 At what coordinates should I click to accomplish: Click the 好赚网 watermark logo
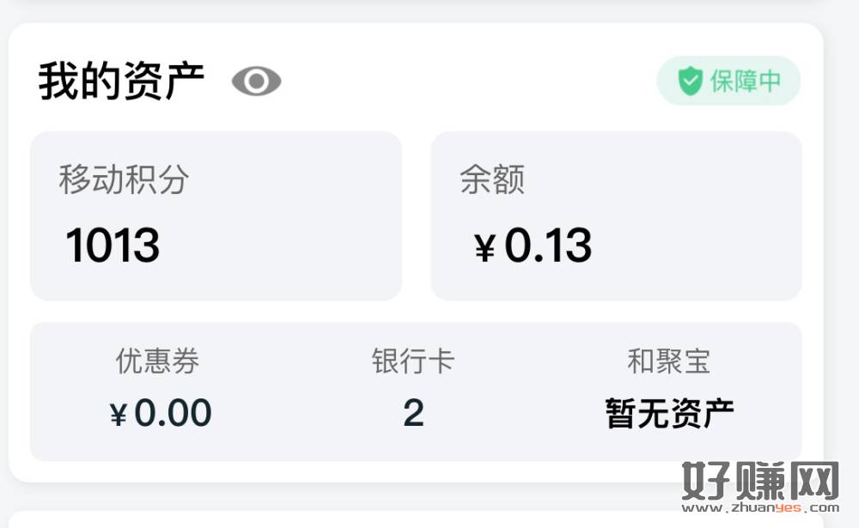click(x=760, y=480)
